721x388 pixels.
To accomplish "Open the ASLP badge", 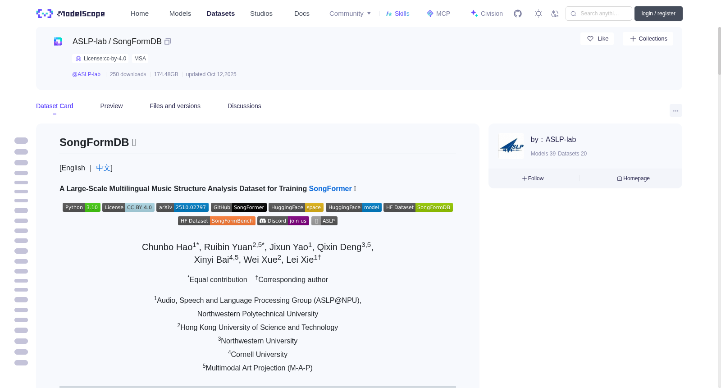I will 324,221.
